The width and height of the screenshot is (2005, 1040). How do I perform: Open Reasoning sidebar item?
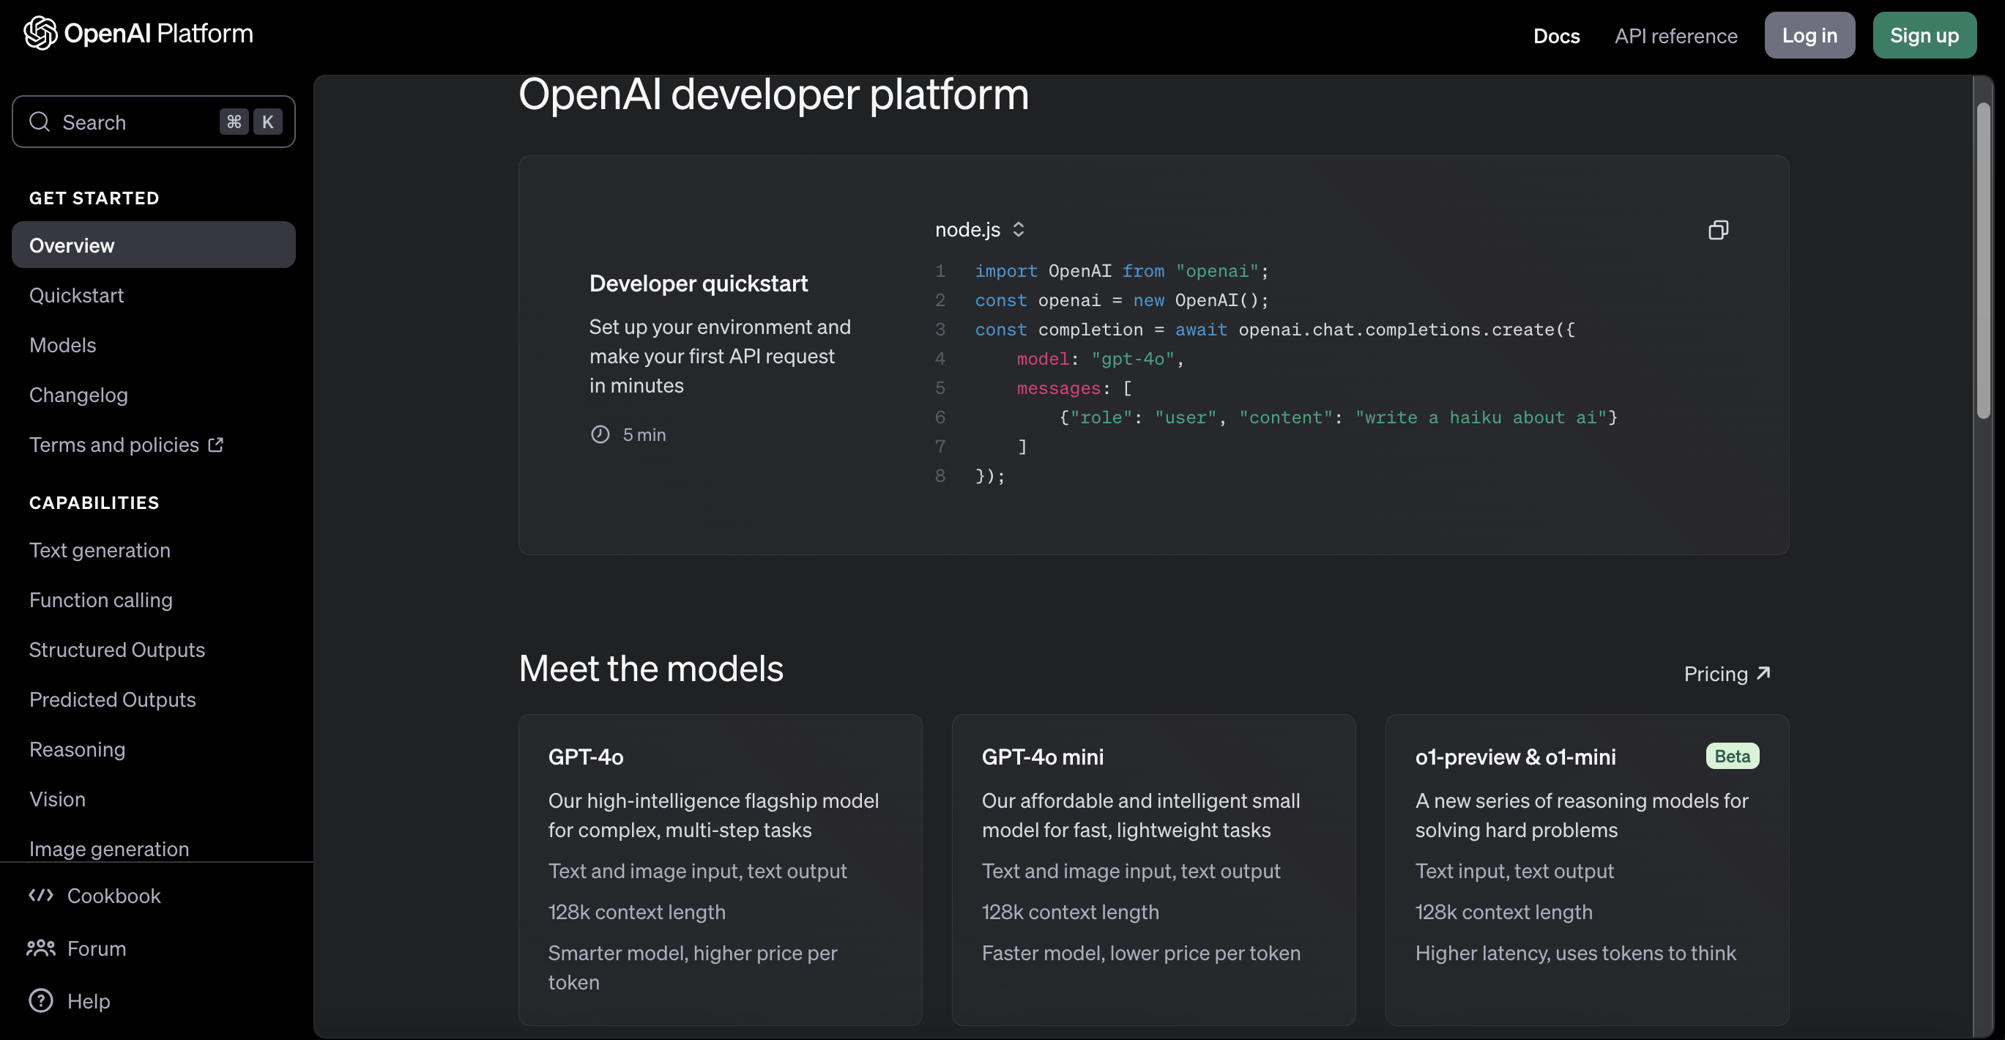tap(77, 750)
